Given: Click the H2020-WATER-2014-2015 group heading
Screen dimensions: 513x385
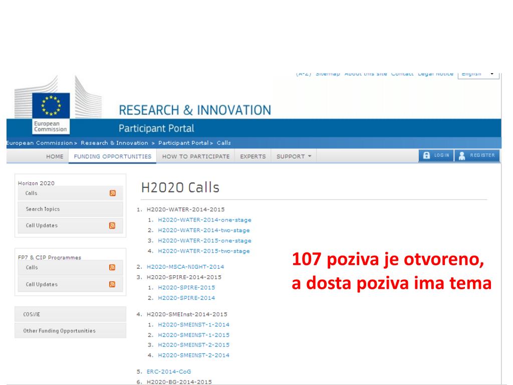Looking at the screenshot, I should [185, 210].
